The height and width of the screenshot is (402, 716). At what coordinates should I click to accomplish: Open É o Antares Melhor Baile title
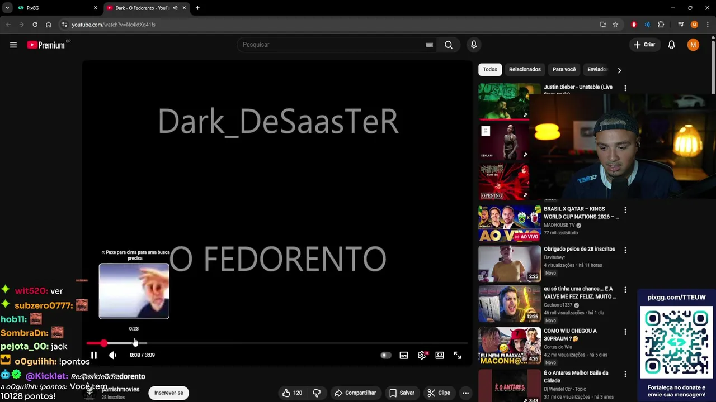576,376
